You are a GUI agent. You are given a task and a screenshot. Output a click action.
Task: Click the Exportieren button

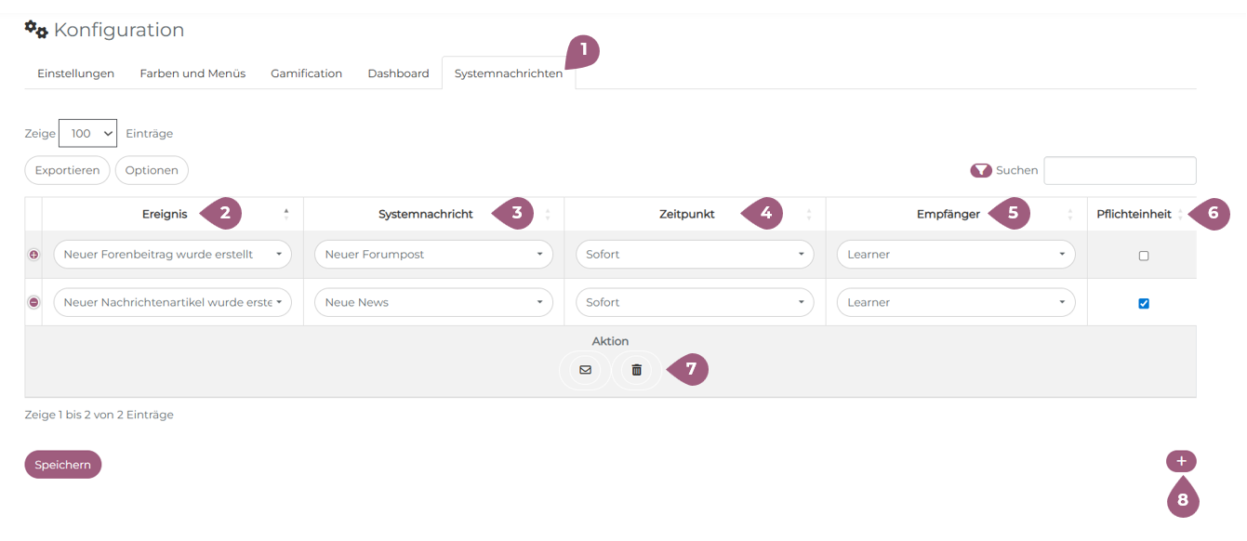67,170
